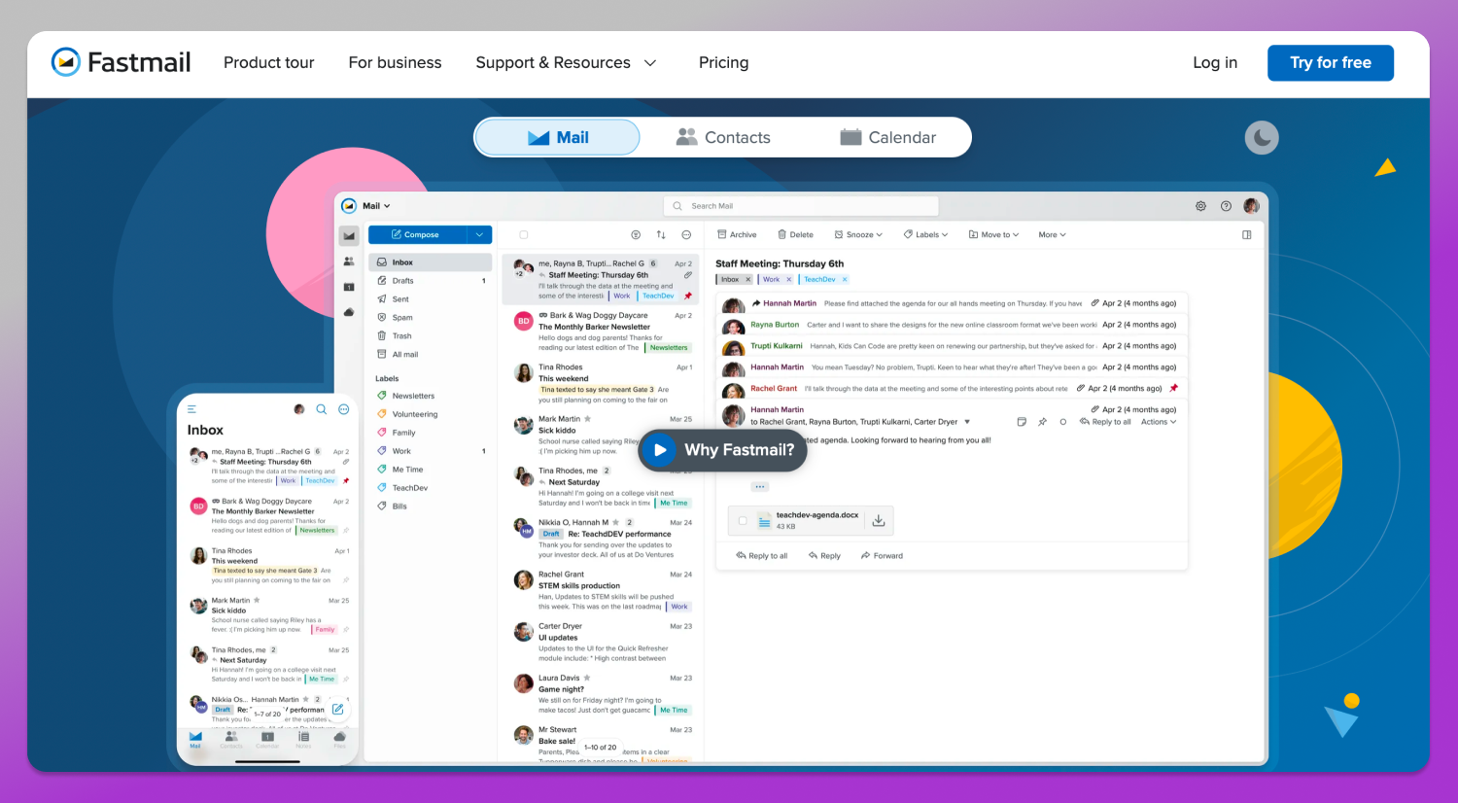Open the Snooze dropdown
This screenshot has width=1458, height=803.
click(858, 234)
